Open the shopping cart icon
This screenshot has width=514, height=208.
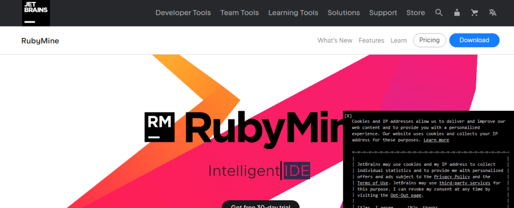474,13
